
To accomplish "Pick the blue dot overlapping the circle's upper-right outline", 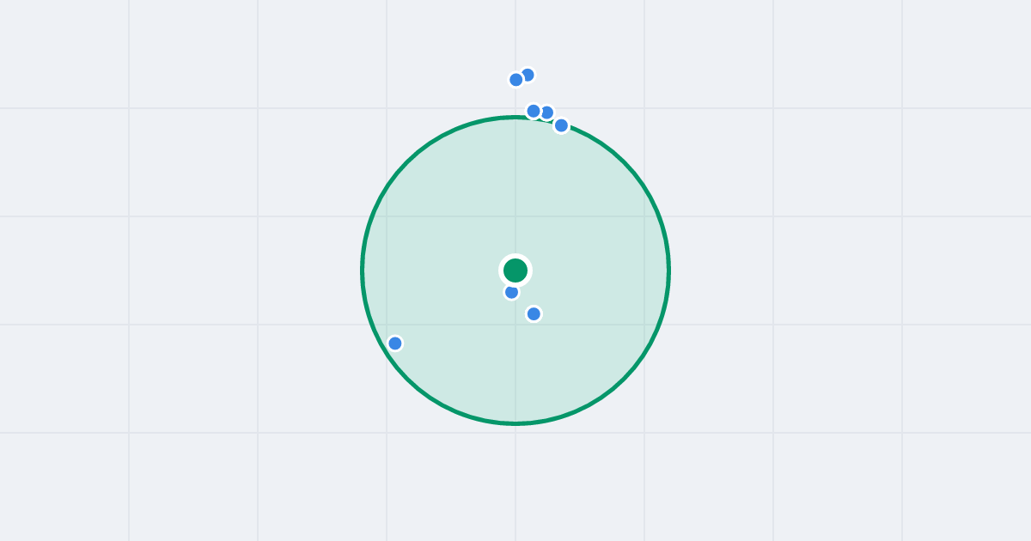I will click(561, 125).
